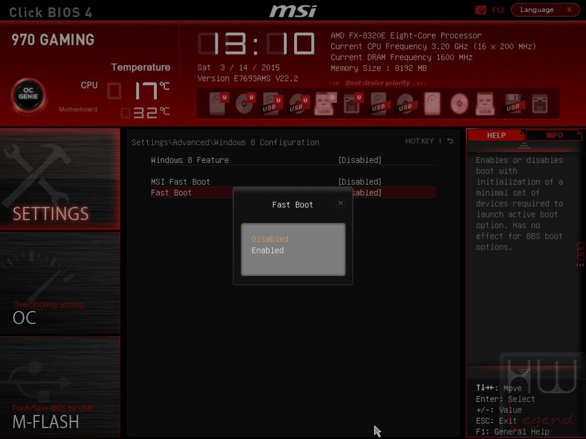The height and width of the screenshot is (439, 586).
Task: Click the CPU temperature reading
Action: tap(138, 91)
